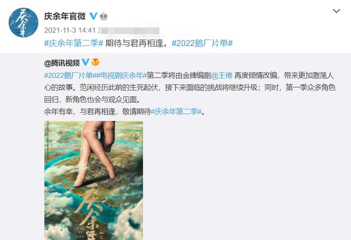Screen dimensions: 351x240
Task: Click the gold member badge beside 腾讯视频
Action: [x=95, y=62]
